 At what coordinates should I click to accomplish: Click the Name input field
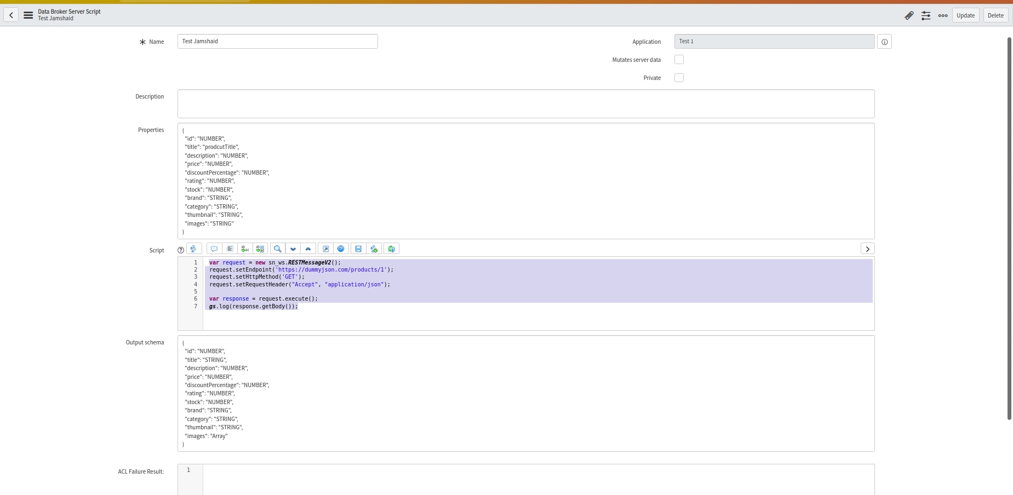click(277, 42)
